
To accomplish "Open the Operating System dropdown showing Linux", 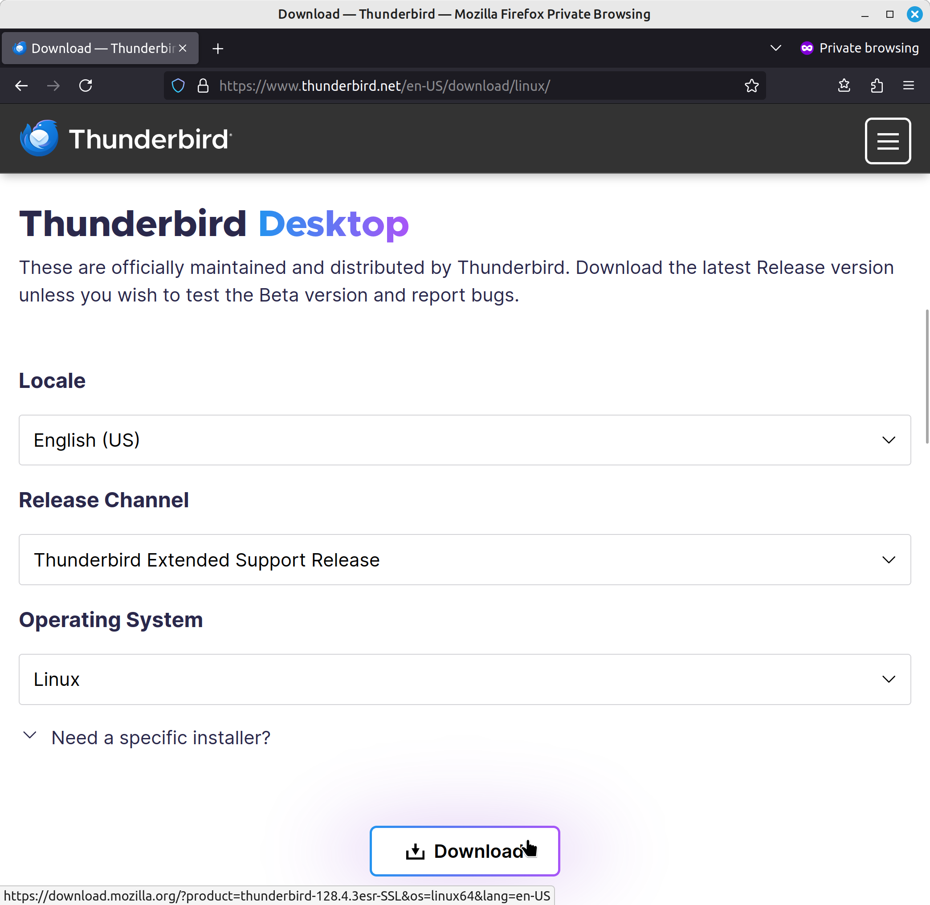I will pyautogui.click(x=465, y=679).
